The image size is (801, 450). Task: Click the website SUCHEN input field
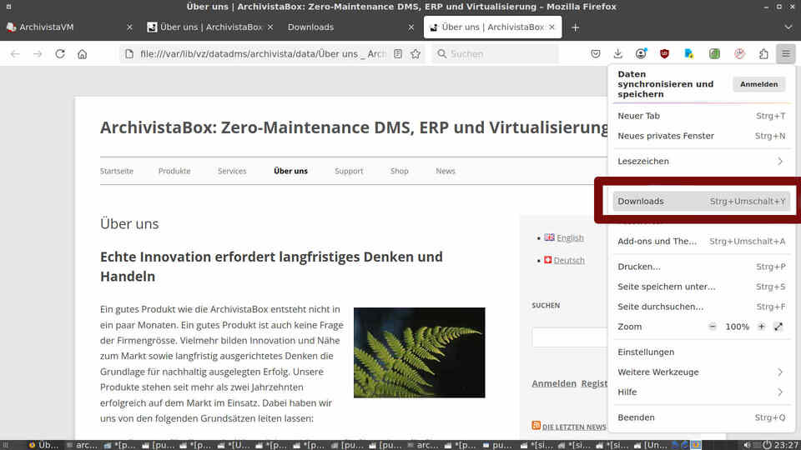[x=570, y=337]
